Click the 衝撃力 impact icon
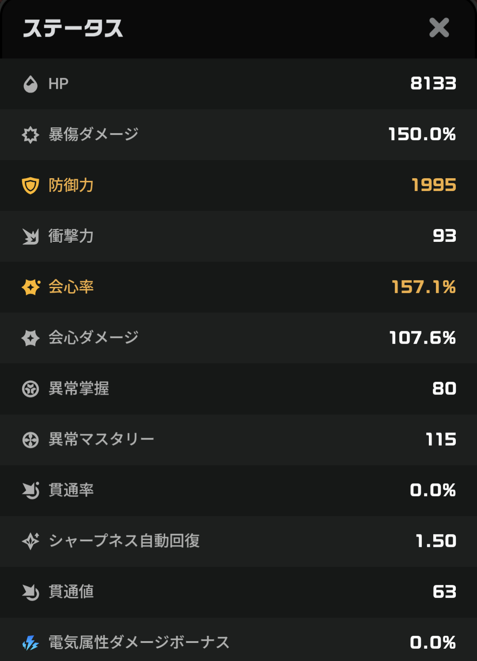Image resolution: width=477 pixels, height=661 pixels. (31, 236)
